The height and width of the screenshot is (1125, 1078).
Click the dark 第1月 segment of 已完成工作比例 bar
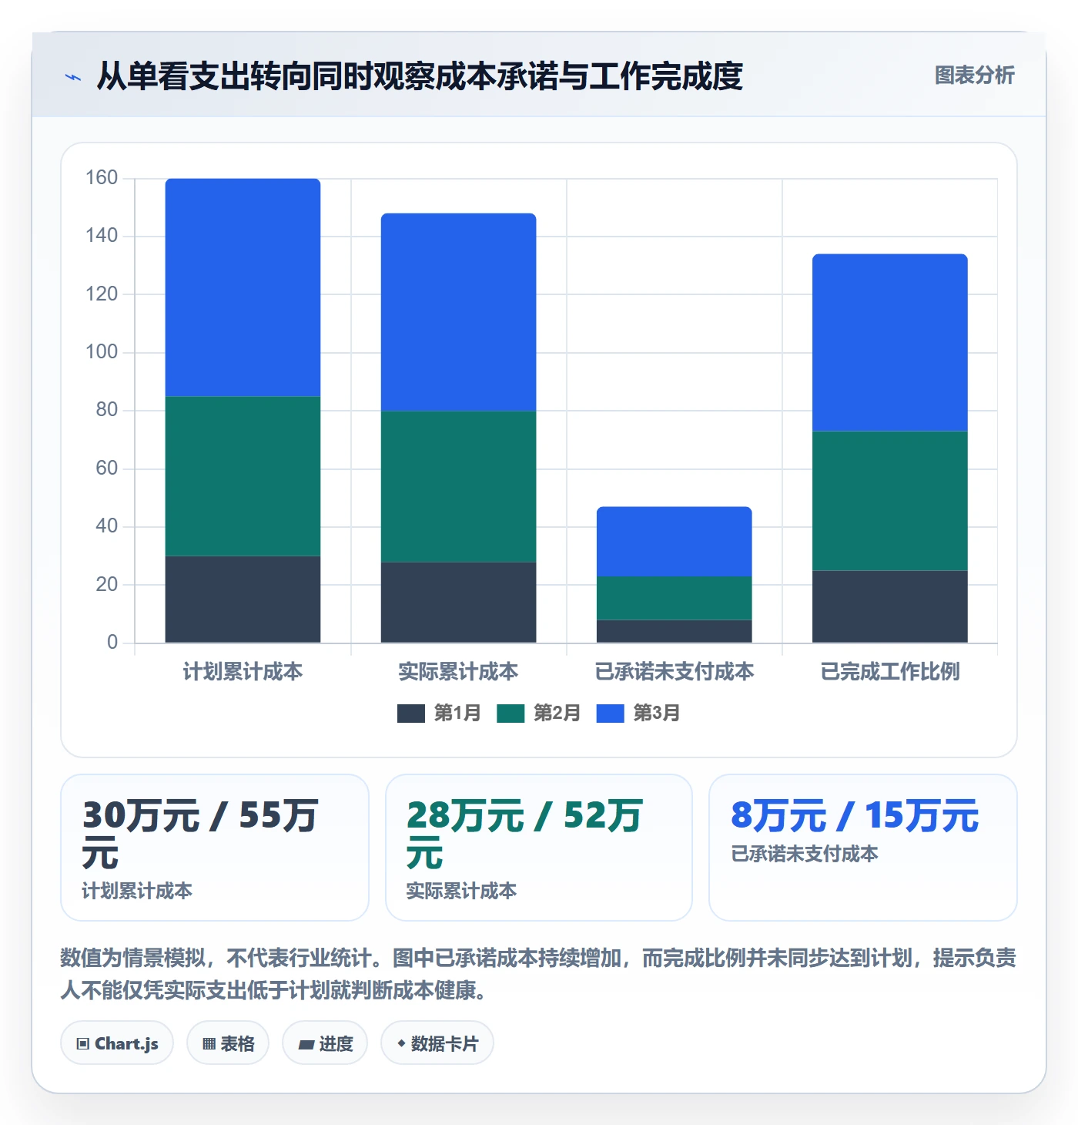(890, 606)
